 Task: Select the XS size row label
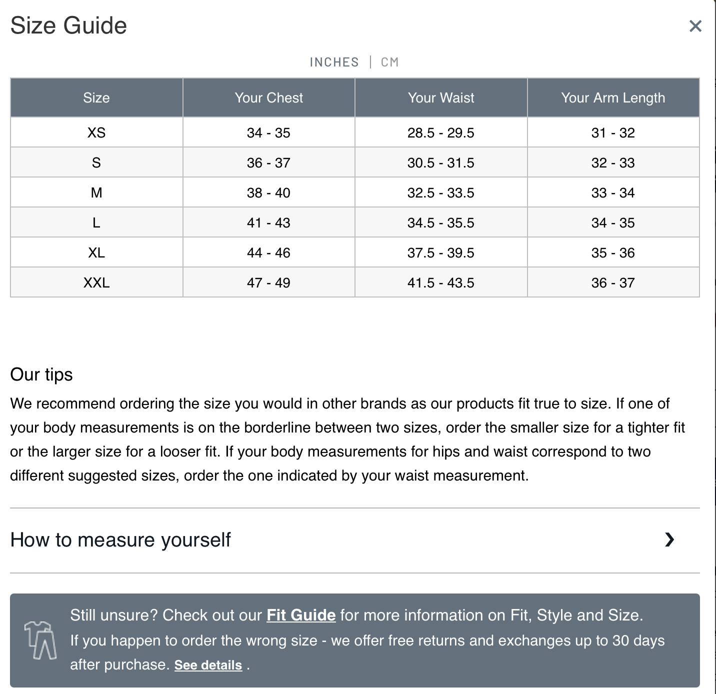click(96, 132)
